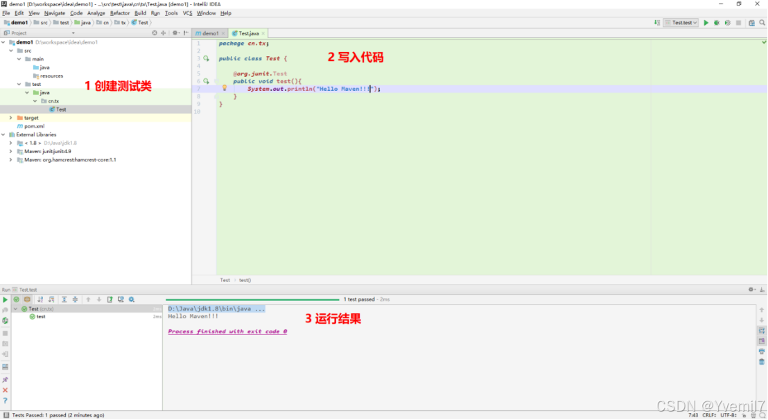Click the grey Stop icon in the top toolbar
This screenshot has width=768, height=420.
[739, 22]
